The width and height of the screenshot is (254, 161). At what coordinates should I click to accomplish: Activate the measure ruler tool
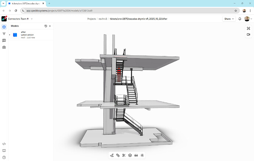point(118,155)
